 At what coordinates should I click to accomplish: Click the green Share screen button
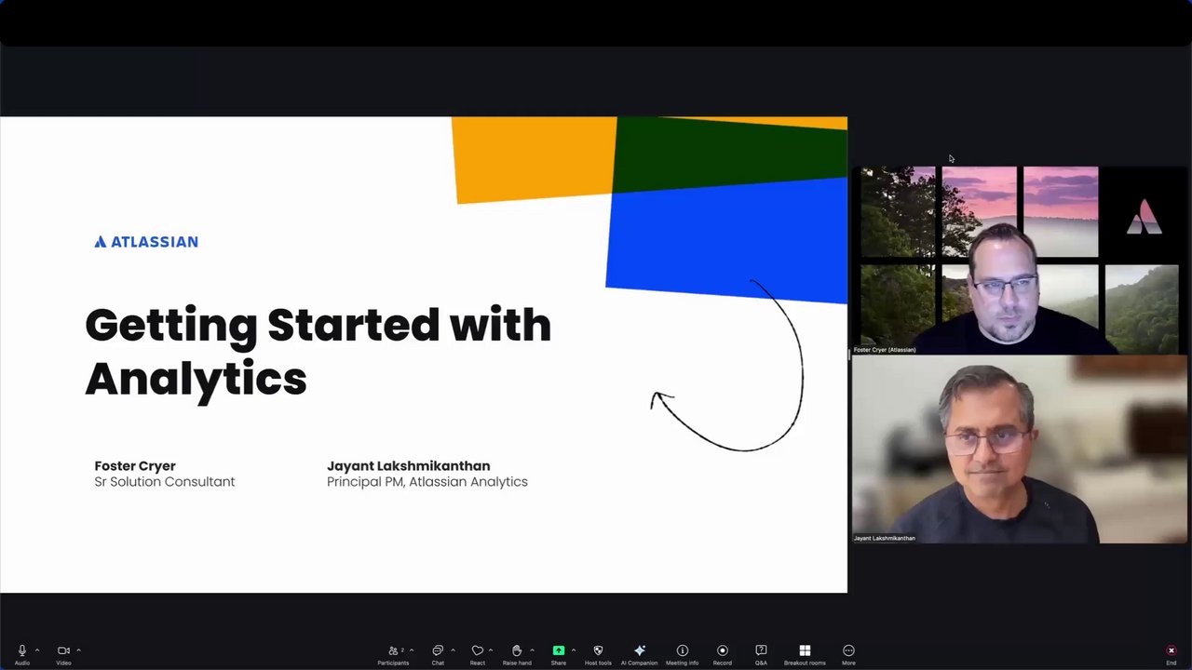[559, 654]
